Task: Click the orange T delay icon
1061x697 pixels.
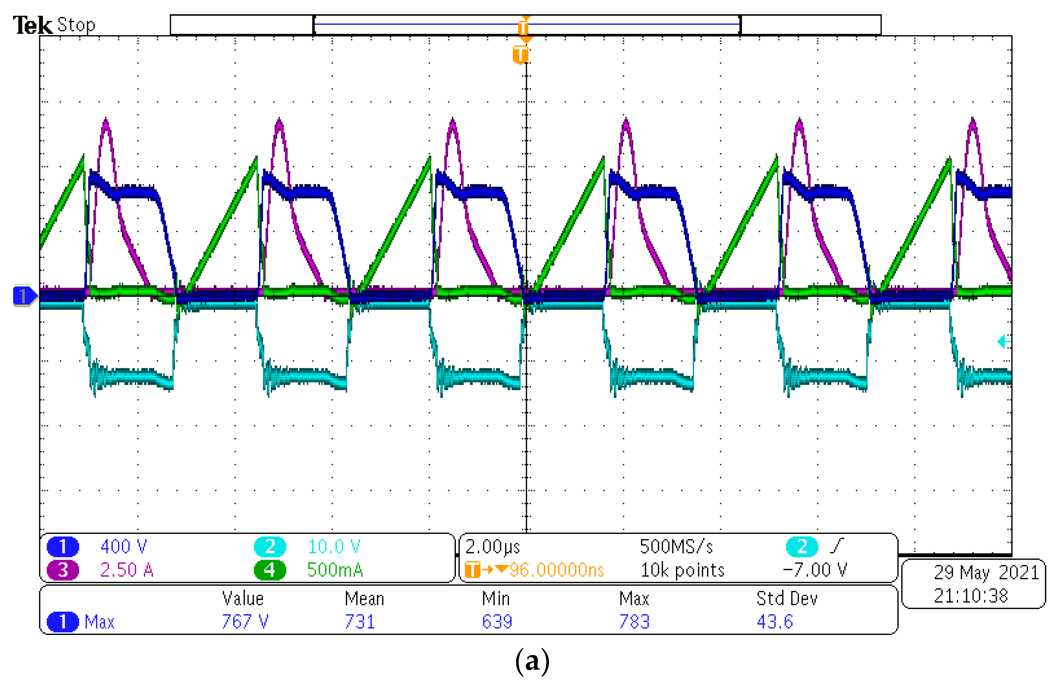Action: click(473, 570)
